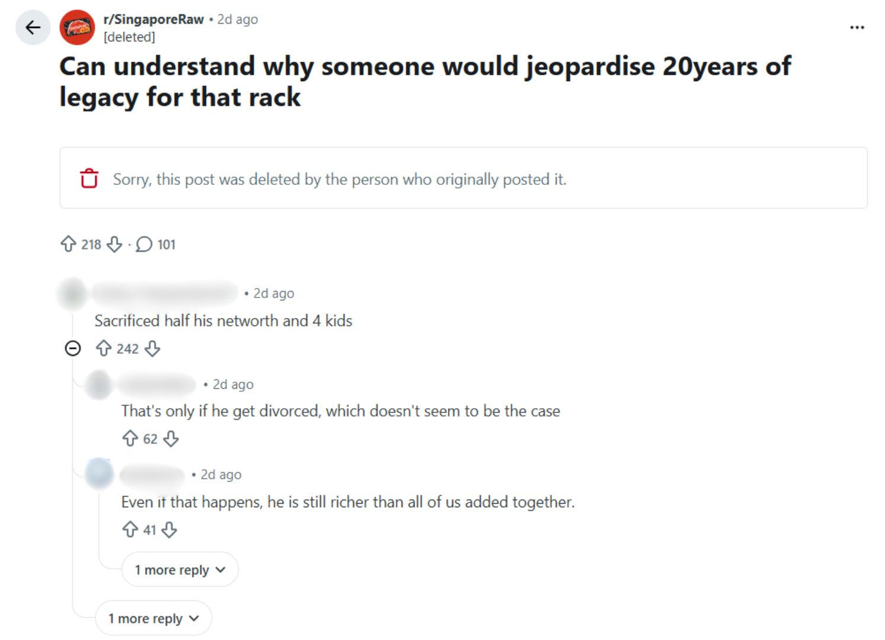Collapse the top comment thread
Viewport: 885px width, 640px height.
tap(73, 348)
